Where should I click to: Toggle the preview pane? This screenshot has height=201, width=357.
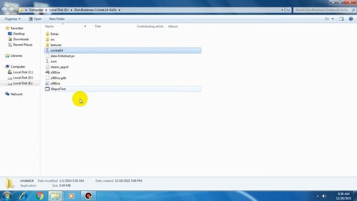[x=341, y=19]
